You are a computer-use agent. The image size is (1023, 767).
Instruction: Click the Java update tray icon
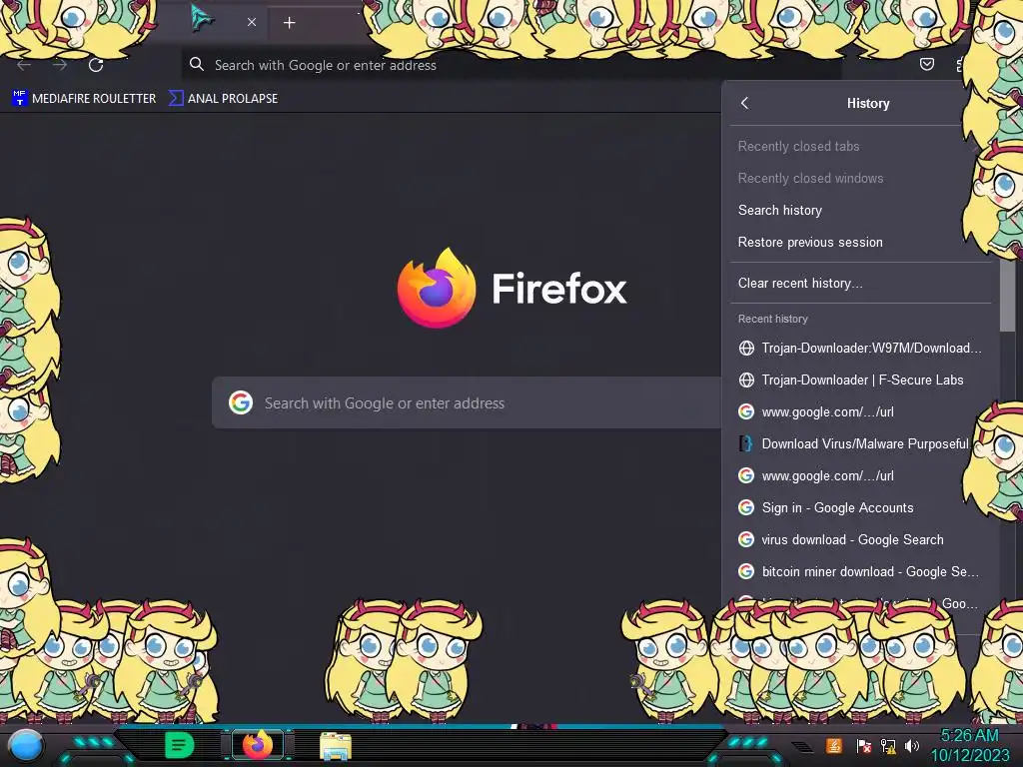[833, 745]
